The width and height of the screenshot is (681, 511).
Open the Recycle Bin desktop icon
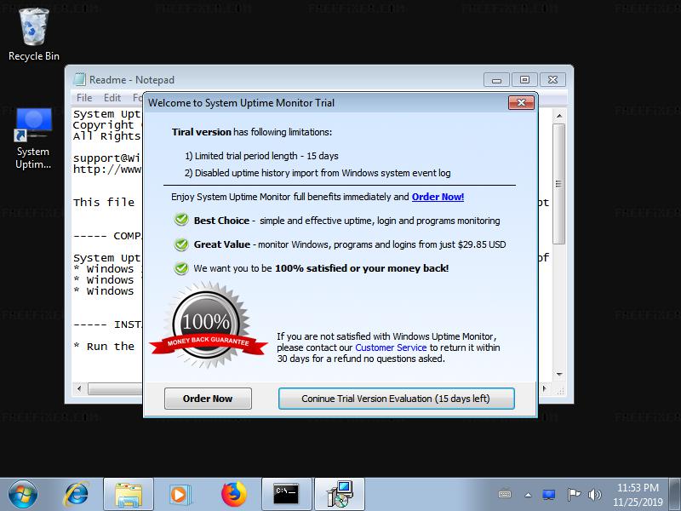[x=33, y=35]
